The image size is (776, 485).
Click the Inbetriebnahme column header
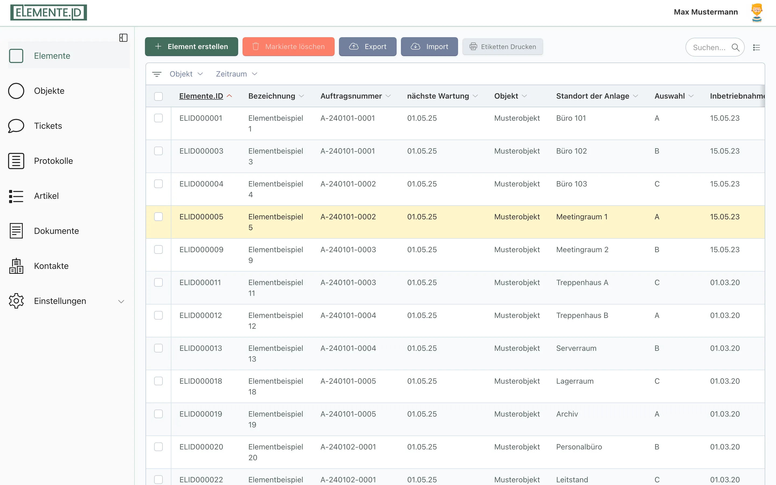pos(737,96)
